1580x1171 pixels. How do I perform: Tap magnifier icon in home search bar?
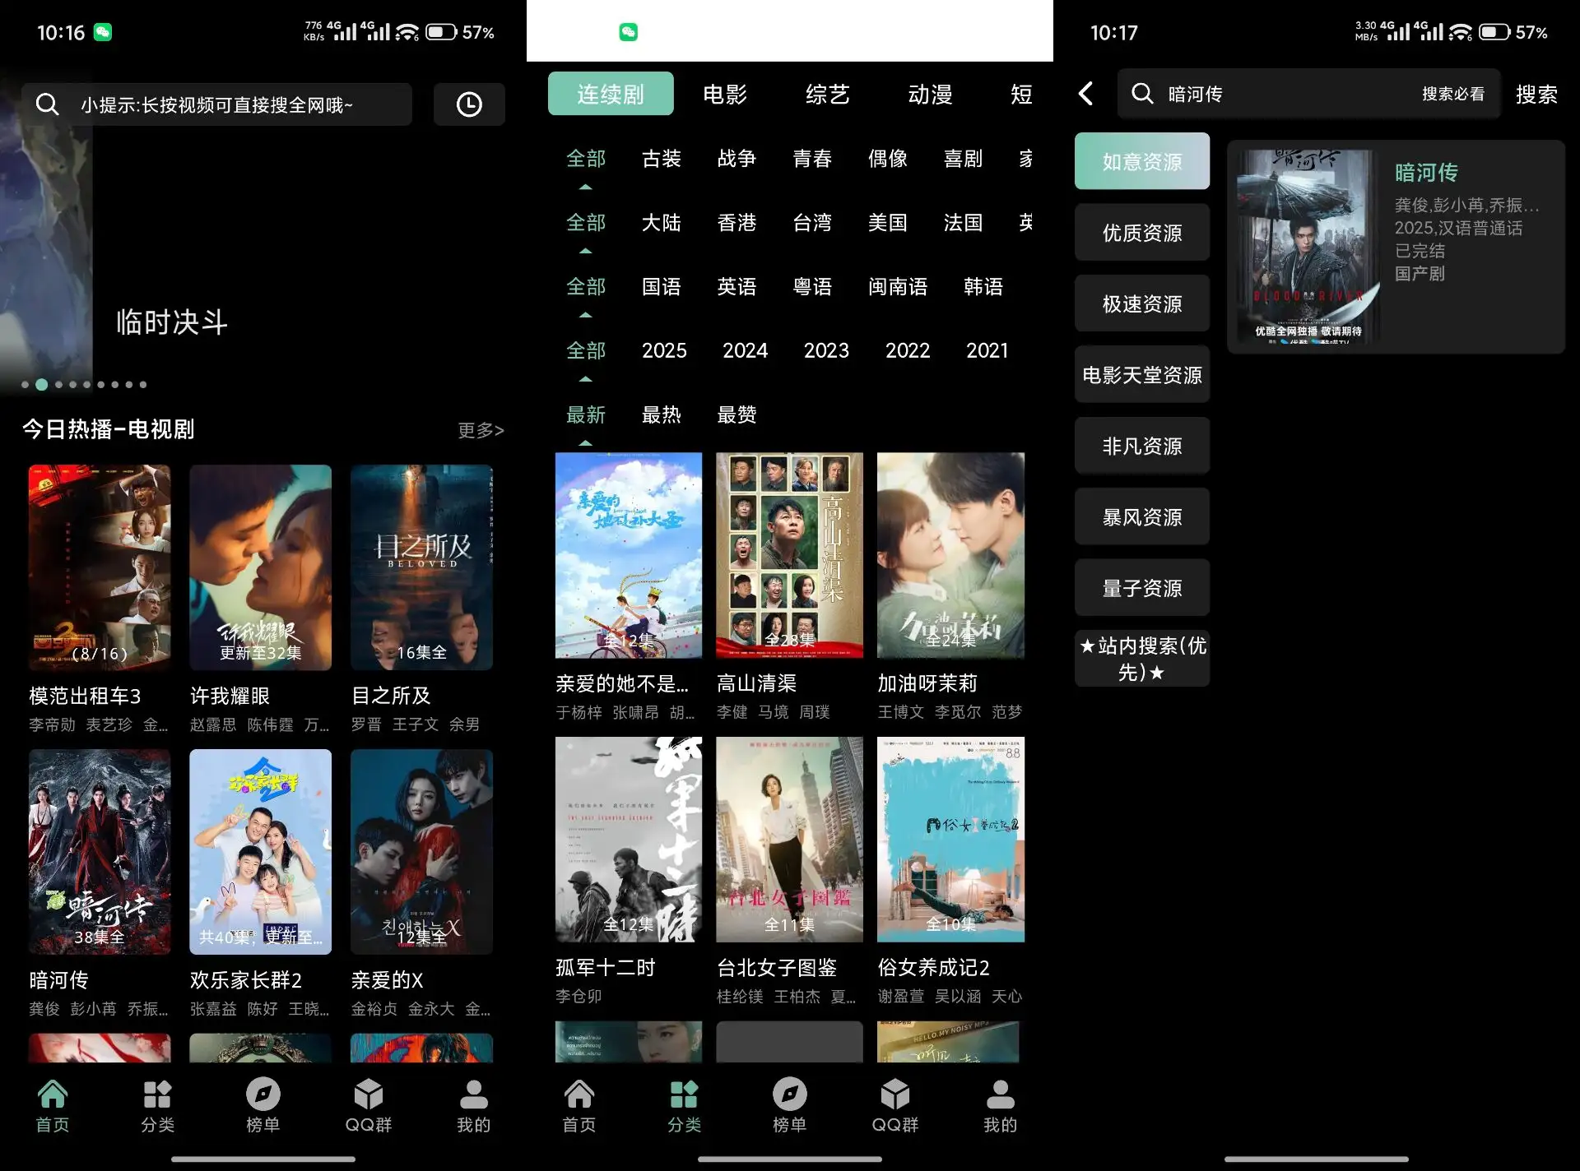pos(48,104)
